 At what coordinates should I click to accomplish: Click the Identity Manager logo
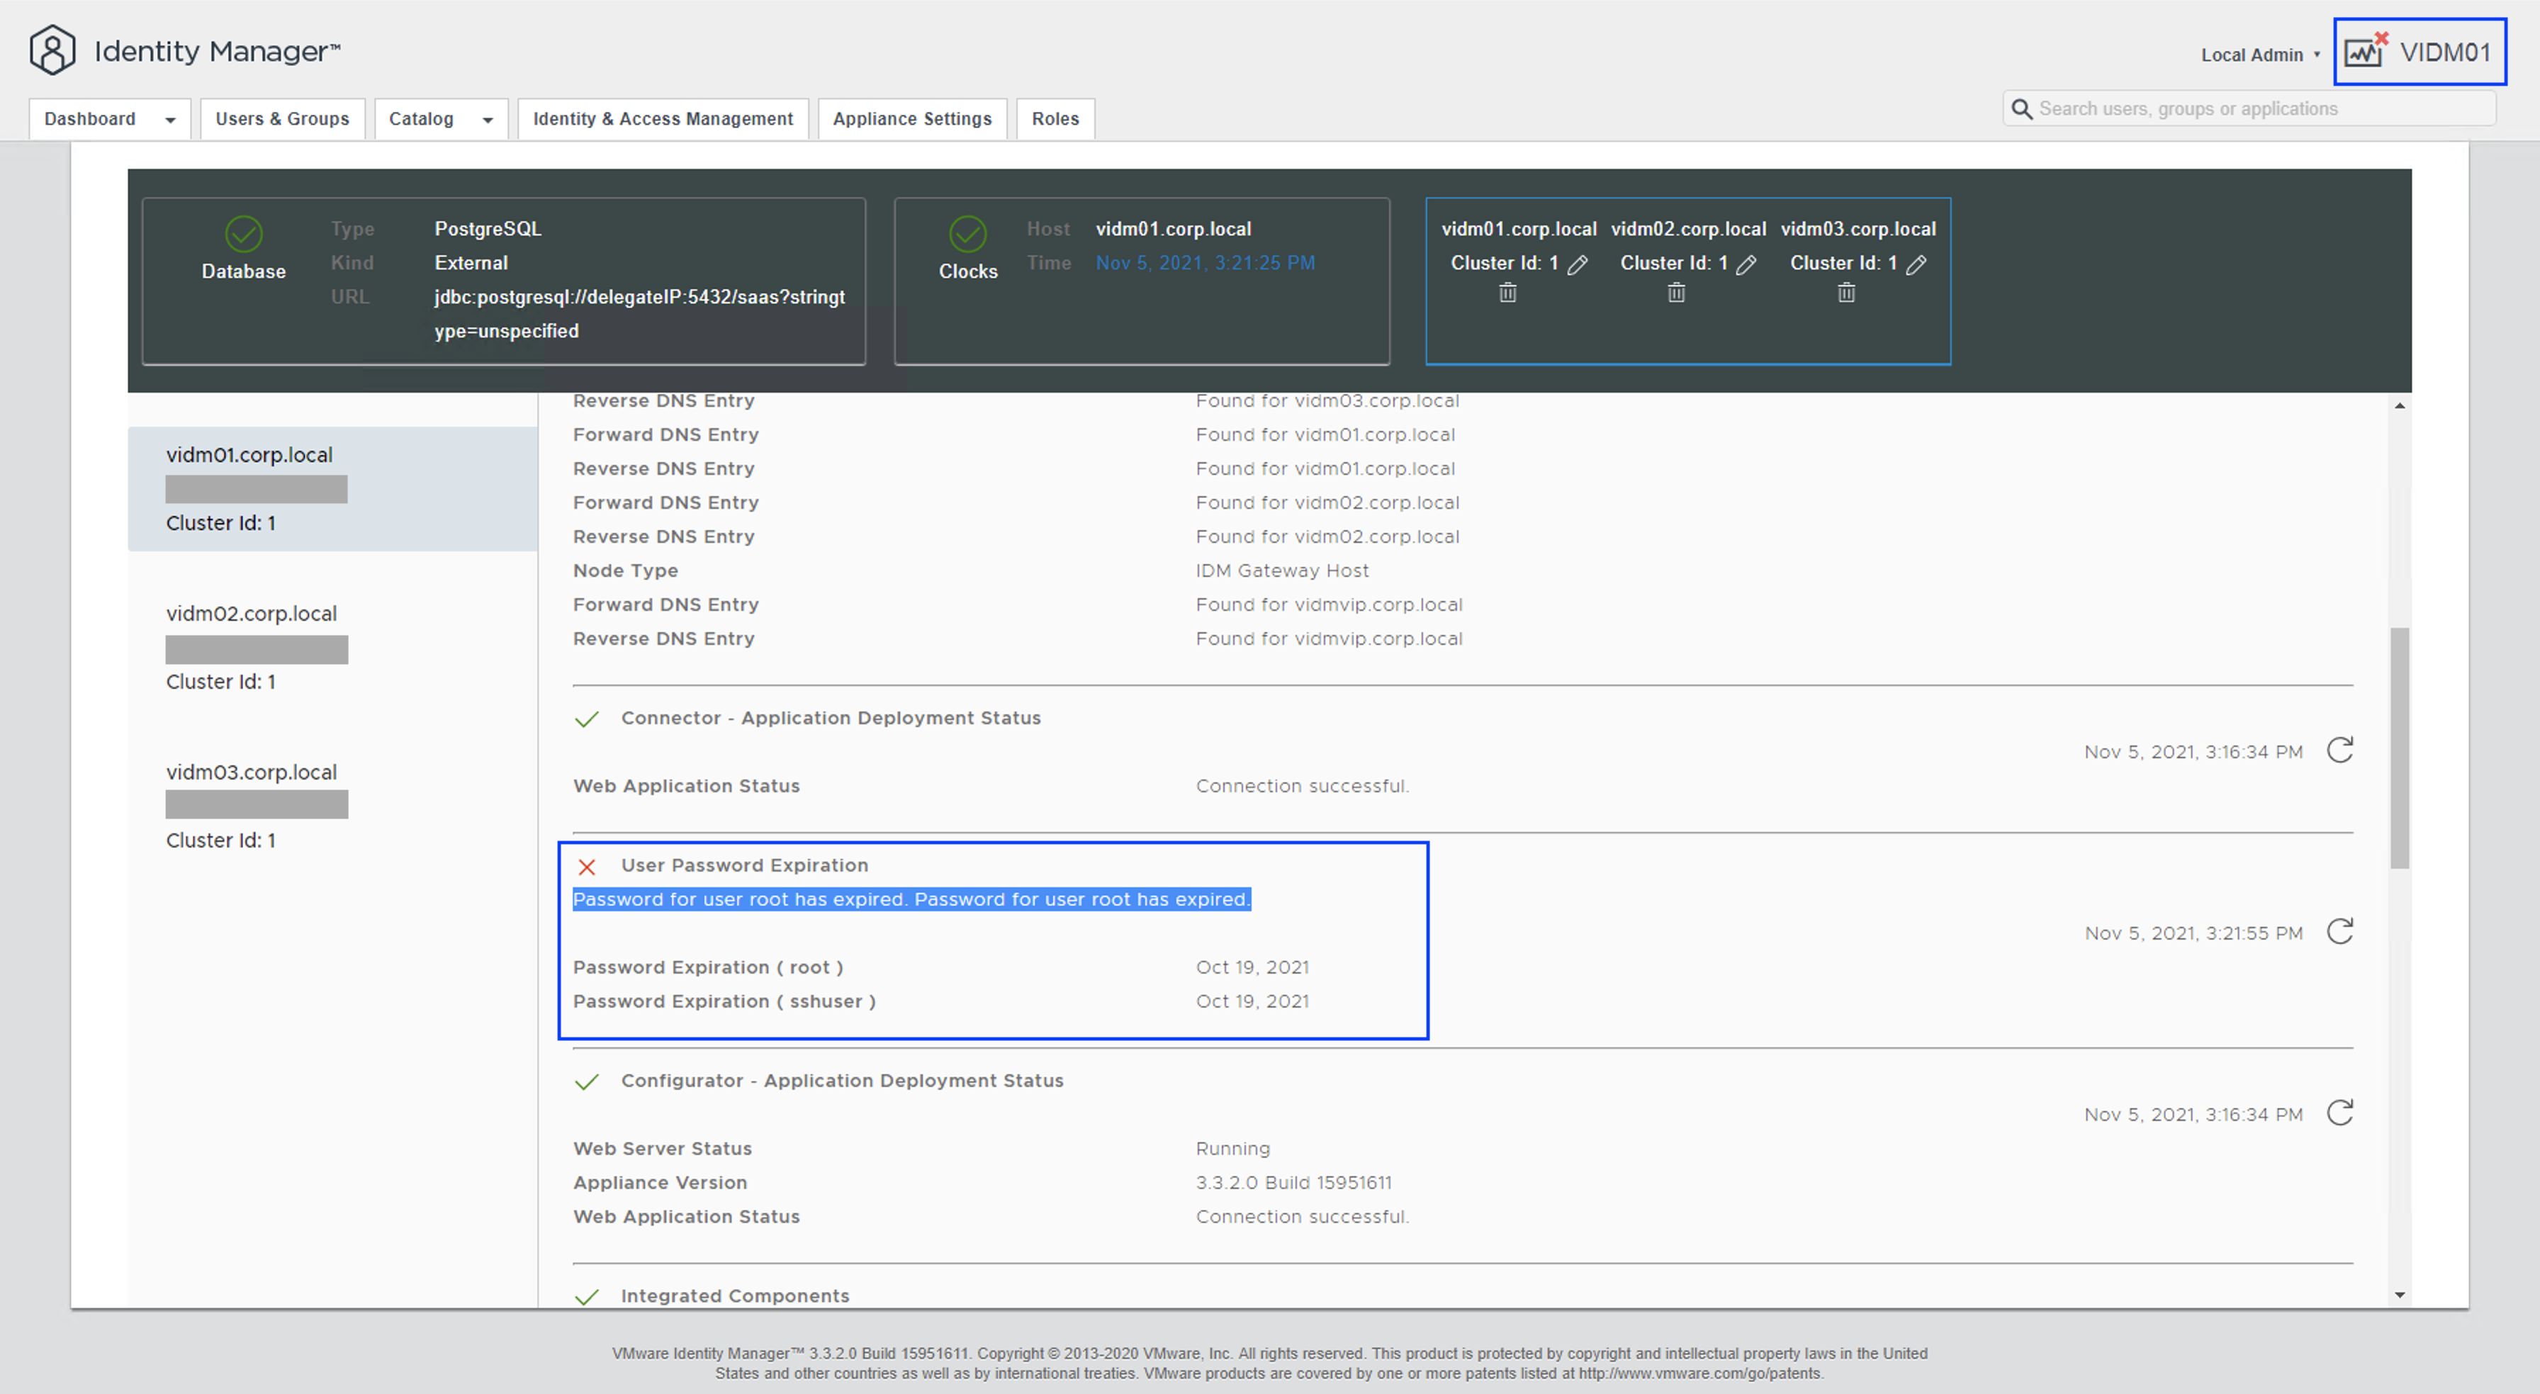click(x=52, y=50)
